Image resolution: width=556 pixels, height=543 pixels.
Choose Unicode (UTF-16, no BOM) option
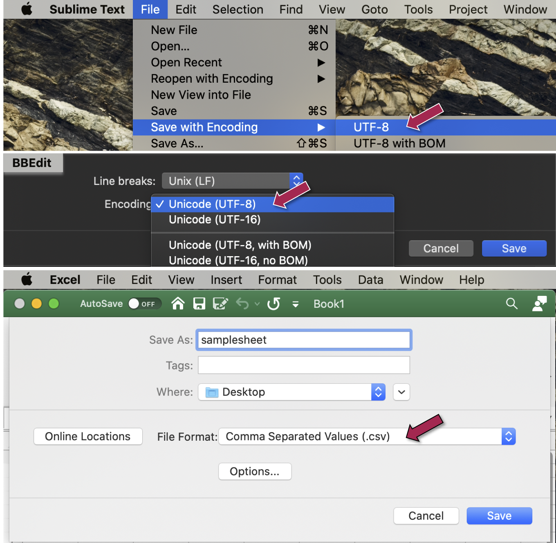tap(272, 260)
